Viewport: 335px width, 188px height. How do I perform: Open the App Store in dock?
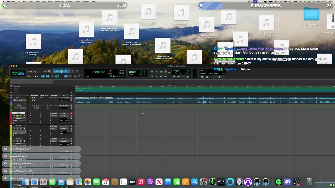click(194, 182)
